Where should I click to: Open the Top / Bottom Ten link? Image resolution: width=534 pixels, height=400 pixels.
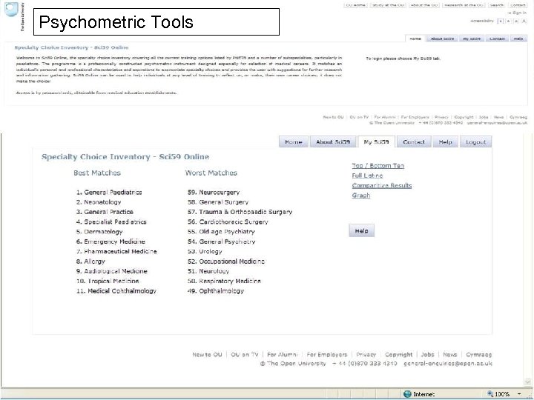(378, 166)
